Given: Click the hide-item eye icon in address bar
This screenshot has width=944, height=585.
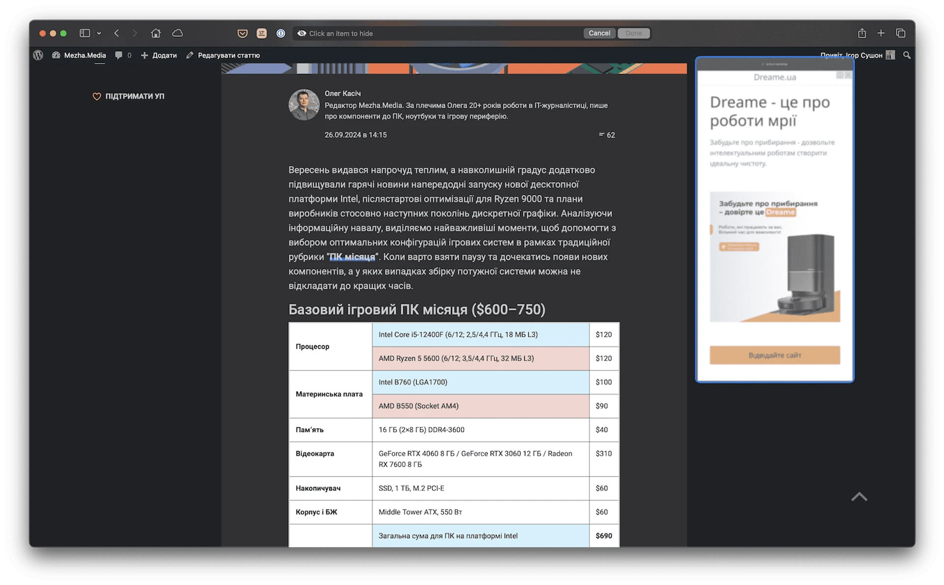Looking at the screenshot, I should point(301,33).
